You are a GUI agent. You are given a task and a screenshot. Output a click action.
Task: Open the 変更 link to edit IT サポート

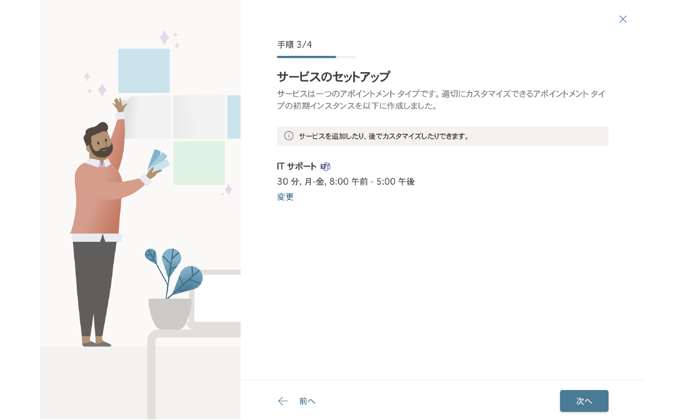(x=285, y=197)
